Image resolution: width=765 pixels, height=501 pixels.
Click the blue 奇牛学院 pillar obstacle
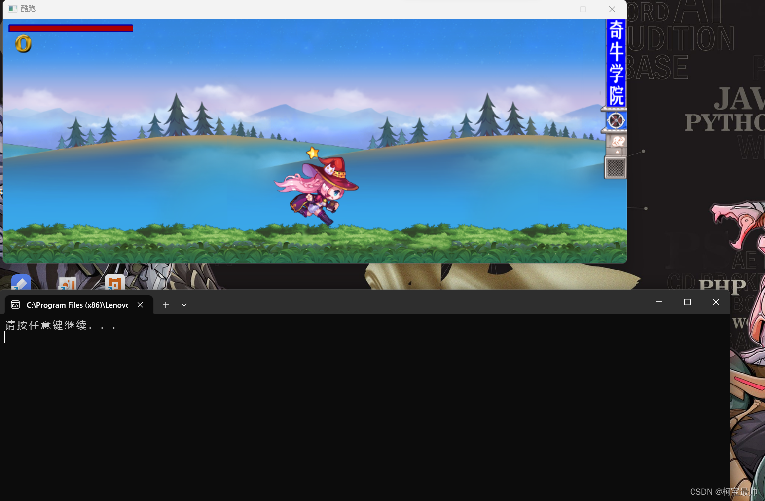616,63
